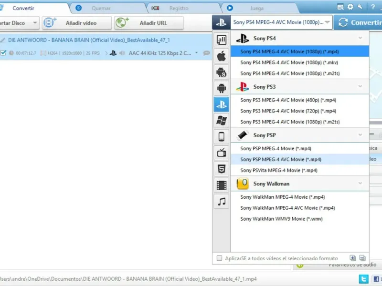This screenshot has height=286, width=382.
Task: Open the Windows devices category
Action: point(221,121)
